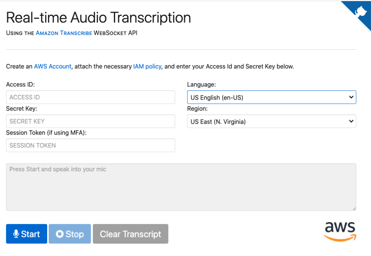Click the AWS logo
Screen dimensions: 371x256
pos(339,231)
